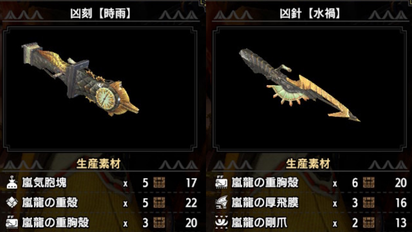Click the 嵐気胞塊 material icon
The width and height of the screenshot is (412, 232).
(x=12, y=183)
